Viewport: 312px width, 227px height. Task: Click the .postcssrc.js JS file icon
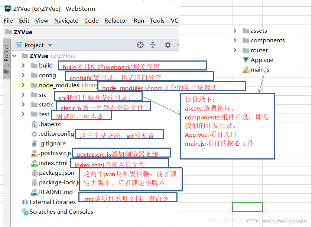point(34,154)
